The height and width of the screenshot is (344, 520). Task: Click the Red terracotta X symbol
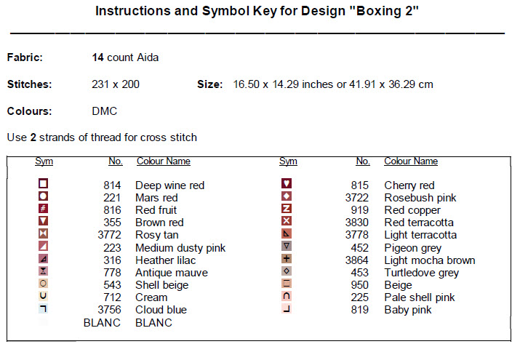287,222
